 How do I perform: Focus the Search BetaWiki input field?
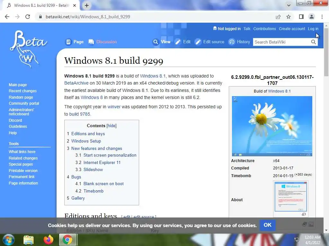pos(282,42)
